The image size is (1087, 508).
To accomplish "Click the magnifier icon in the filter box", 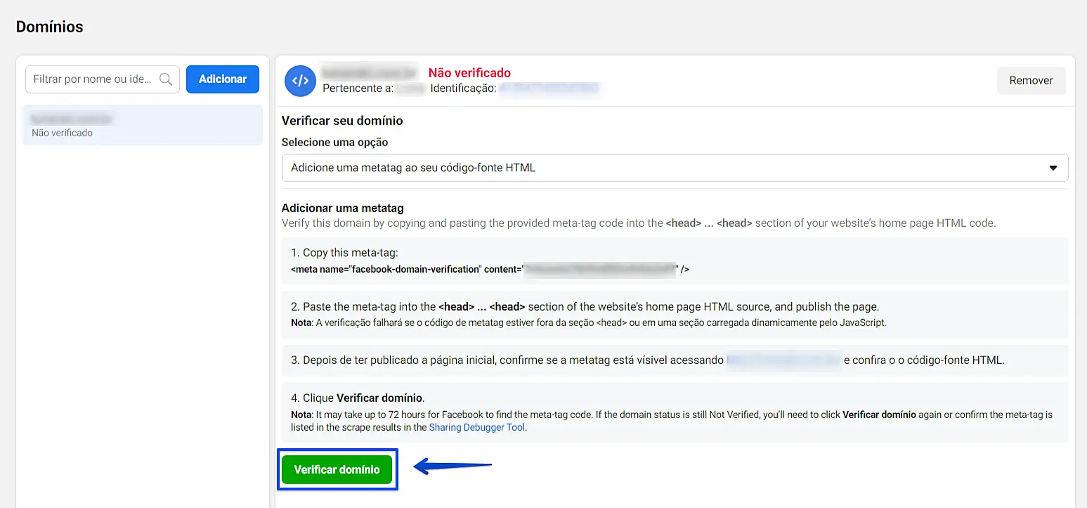I will [x=166, y=79].
